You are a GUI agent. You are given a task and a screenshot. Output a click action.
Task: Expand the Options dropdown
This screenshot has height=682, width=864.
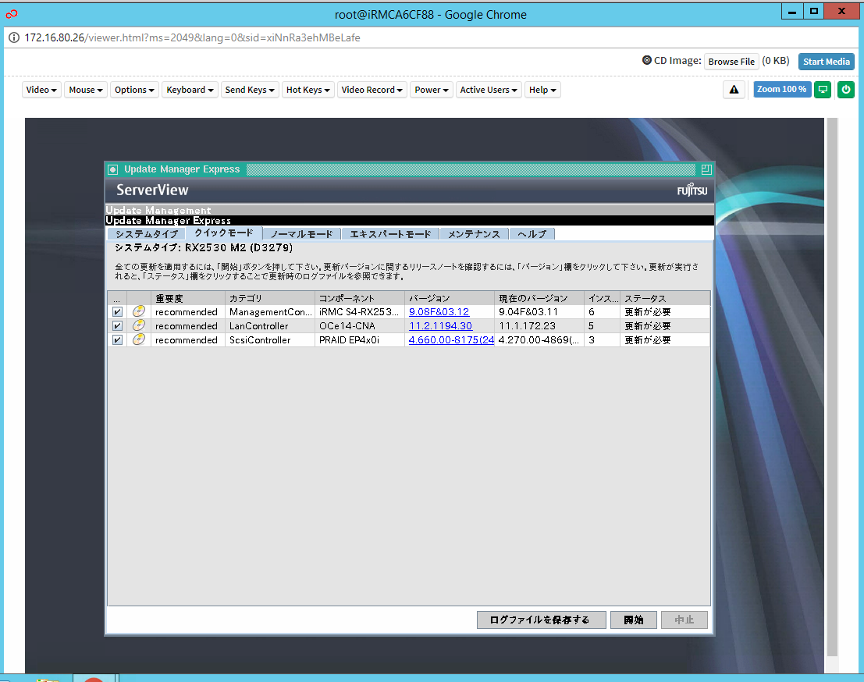[134, 90]
